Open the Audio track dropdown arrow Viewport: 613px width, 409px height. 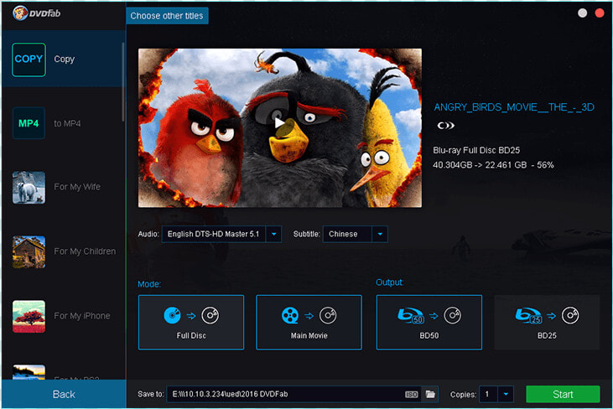coord(273,234)
